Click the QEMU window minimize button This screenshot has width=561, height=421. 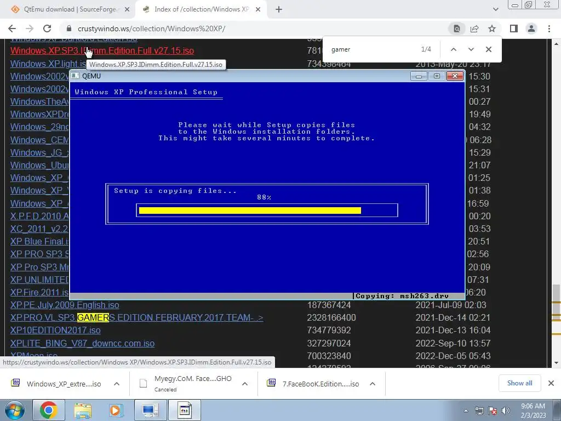(419, 76)
